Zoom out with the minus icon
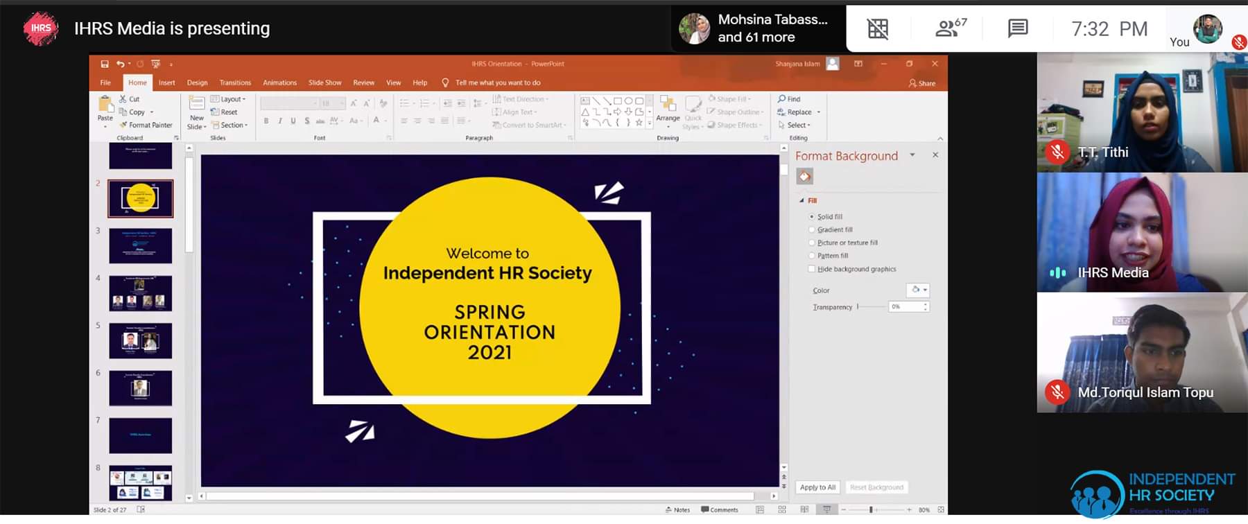 click(844, 509)
